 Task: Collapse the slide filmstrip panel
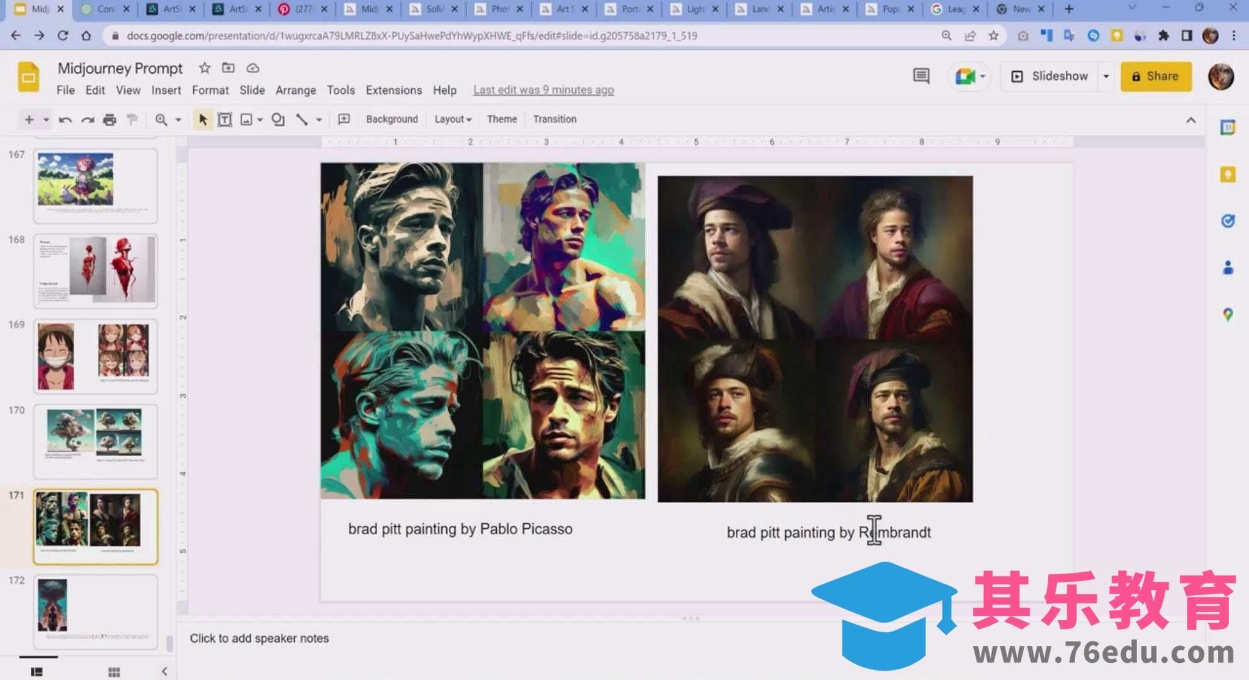(164, 671)
